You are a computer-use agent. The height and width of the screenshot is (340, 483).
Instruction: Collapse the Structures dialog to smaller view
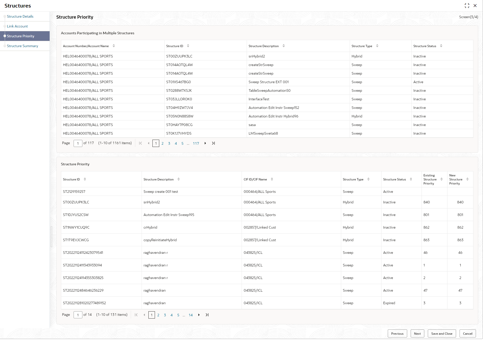pyautogui.click(x=467, y=6)
